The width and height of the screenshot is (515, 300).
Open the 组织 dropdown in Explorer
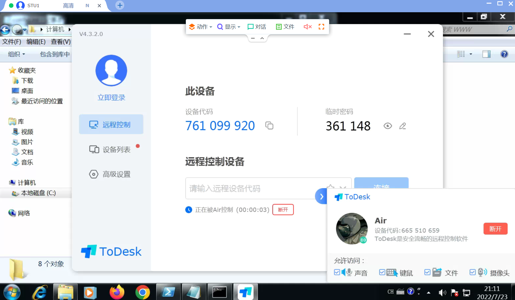point(16,54)
